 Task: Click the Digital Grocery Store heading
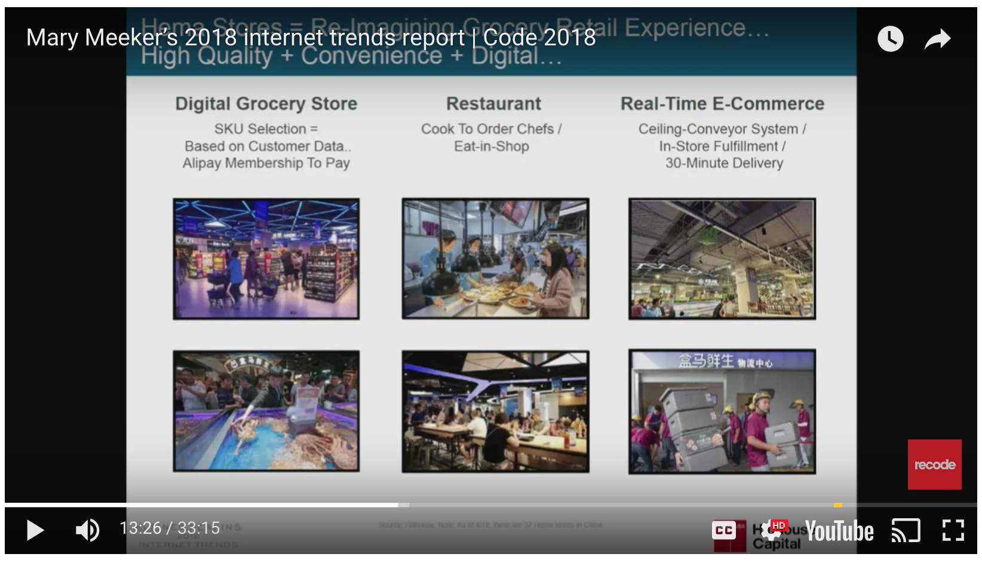coord(266,103)
